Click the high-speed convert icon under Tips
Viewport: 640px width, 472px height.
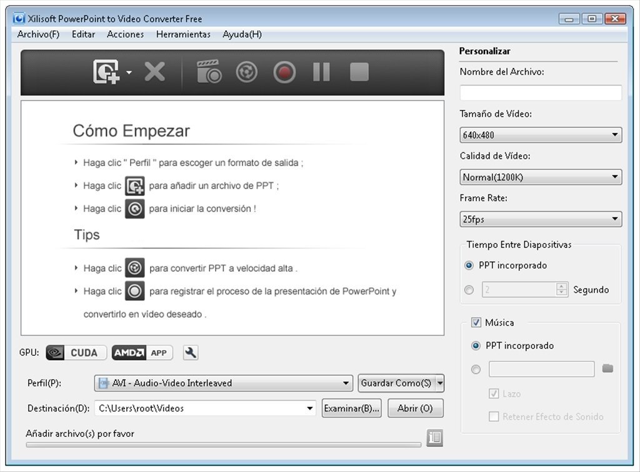point(135,268)
